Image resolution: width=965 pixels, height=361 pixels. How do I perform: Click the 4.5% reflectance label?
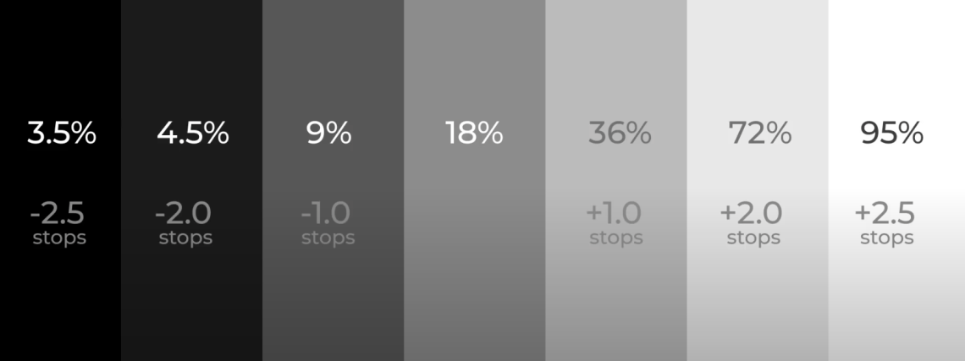coord(193,133)
